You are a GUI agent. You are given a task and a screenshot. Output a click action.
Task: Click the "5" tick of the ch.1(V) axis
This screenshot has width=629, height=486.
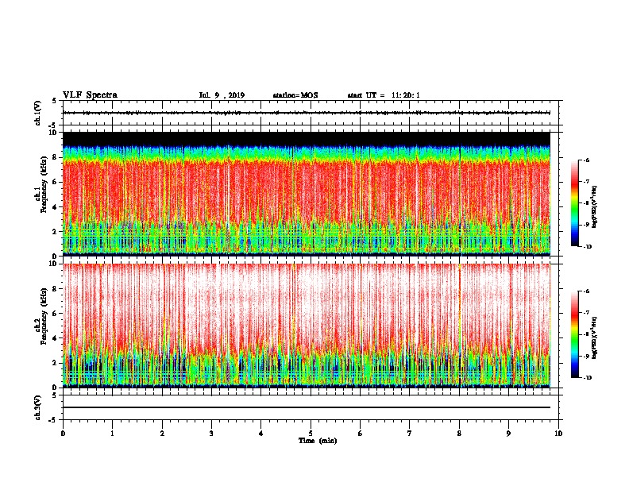(x=55, y=101)
